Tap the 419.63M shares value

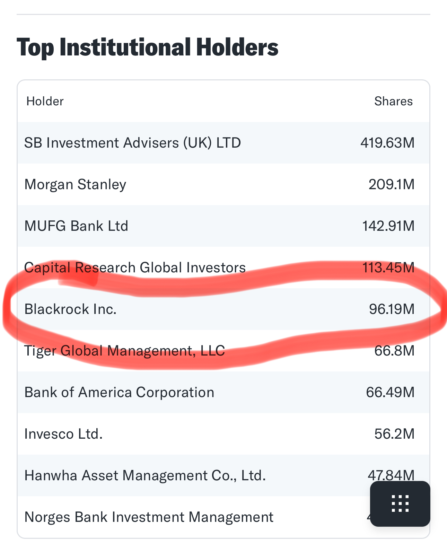[x=387, y=143]
